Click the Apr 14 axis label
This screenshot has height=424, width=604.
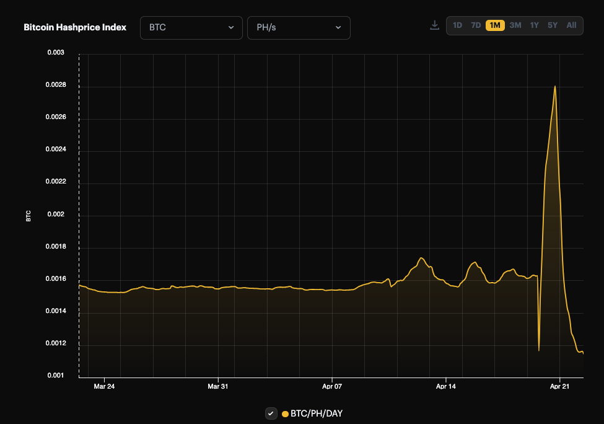coord(445,386)
